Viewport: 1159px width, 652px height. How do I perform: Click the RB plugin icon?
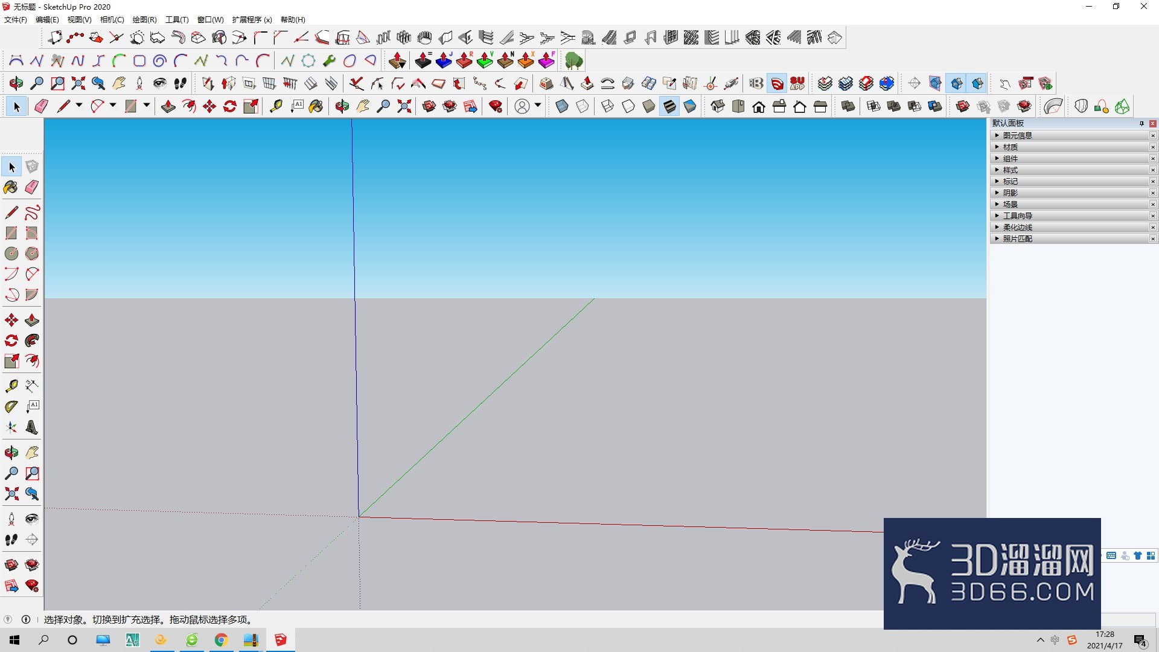756,83
